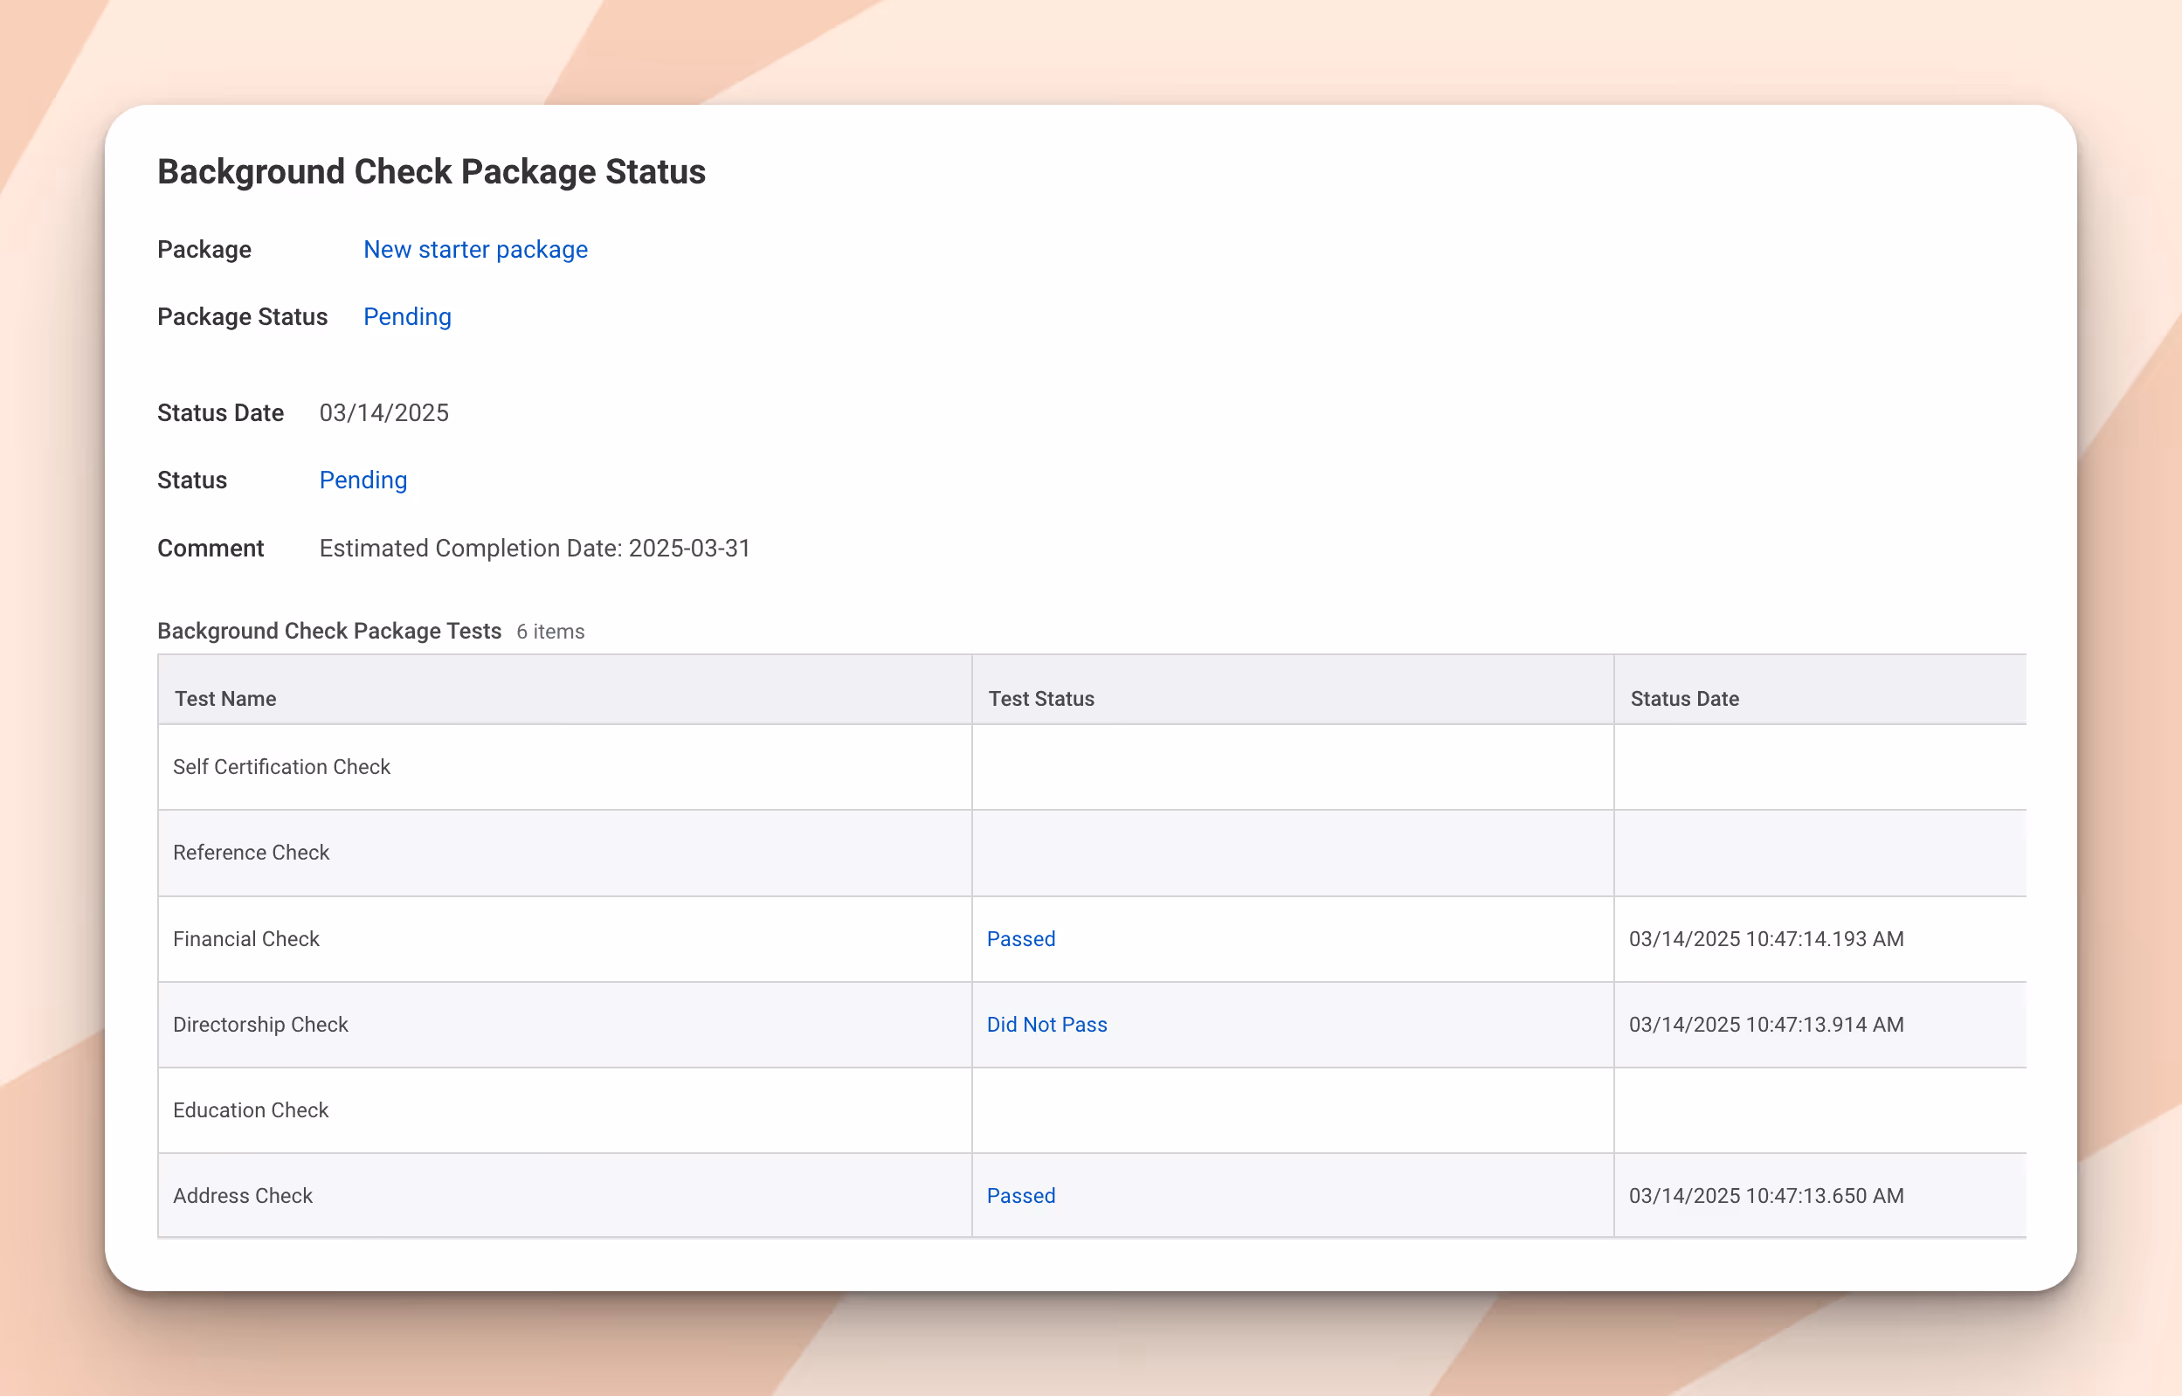Click the Address Check status date cell

(1765, 1196)
